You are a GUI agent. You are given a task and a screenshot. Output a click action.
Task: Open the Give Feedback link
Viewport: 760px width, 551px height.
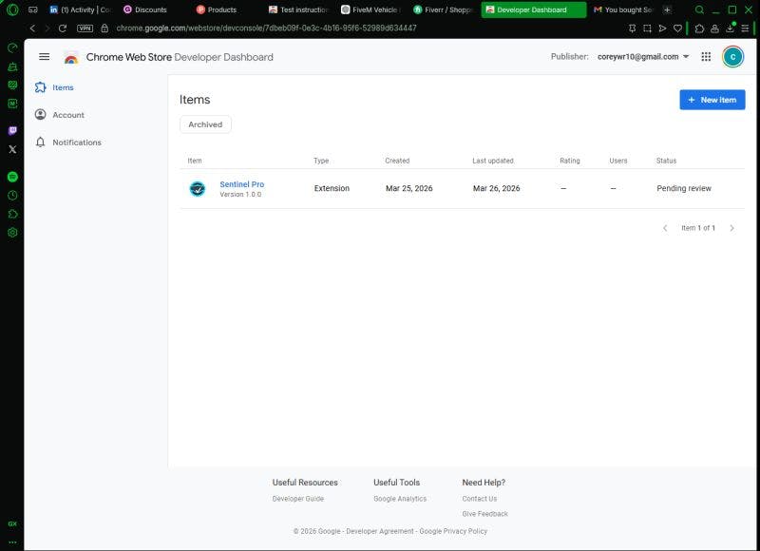pos(484,514)
